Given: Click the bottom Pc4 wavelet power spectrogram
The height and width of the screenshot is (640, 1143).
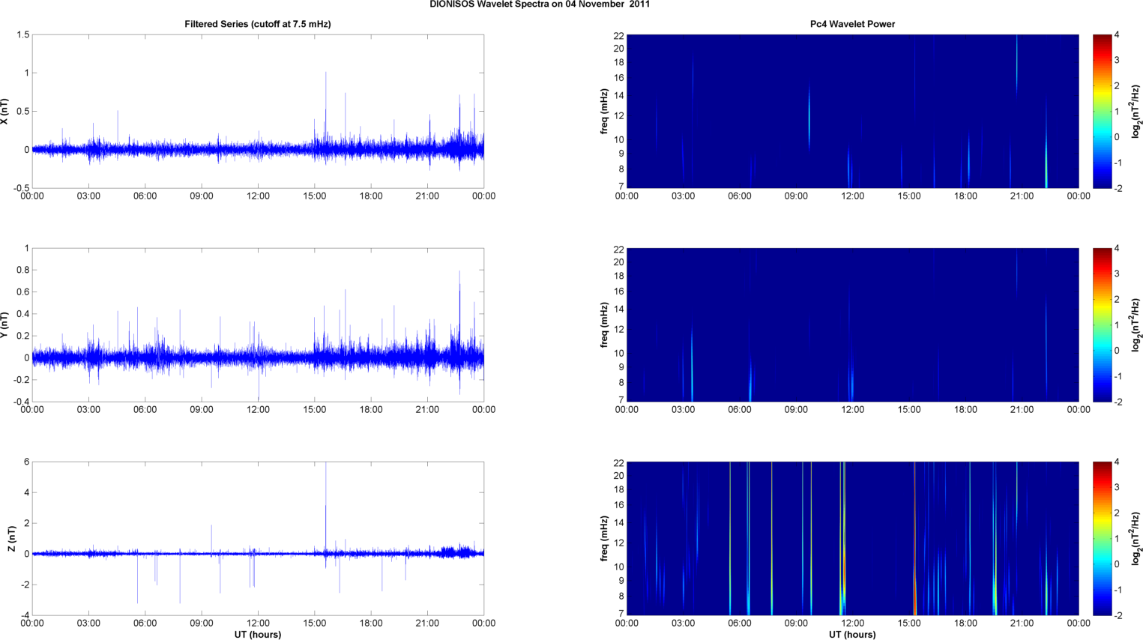Looking at the screenshot, I should pyautogui.click(x=852, y=539).
